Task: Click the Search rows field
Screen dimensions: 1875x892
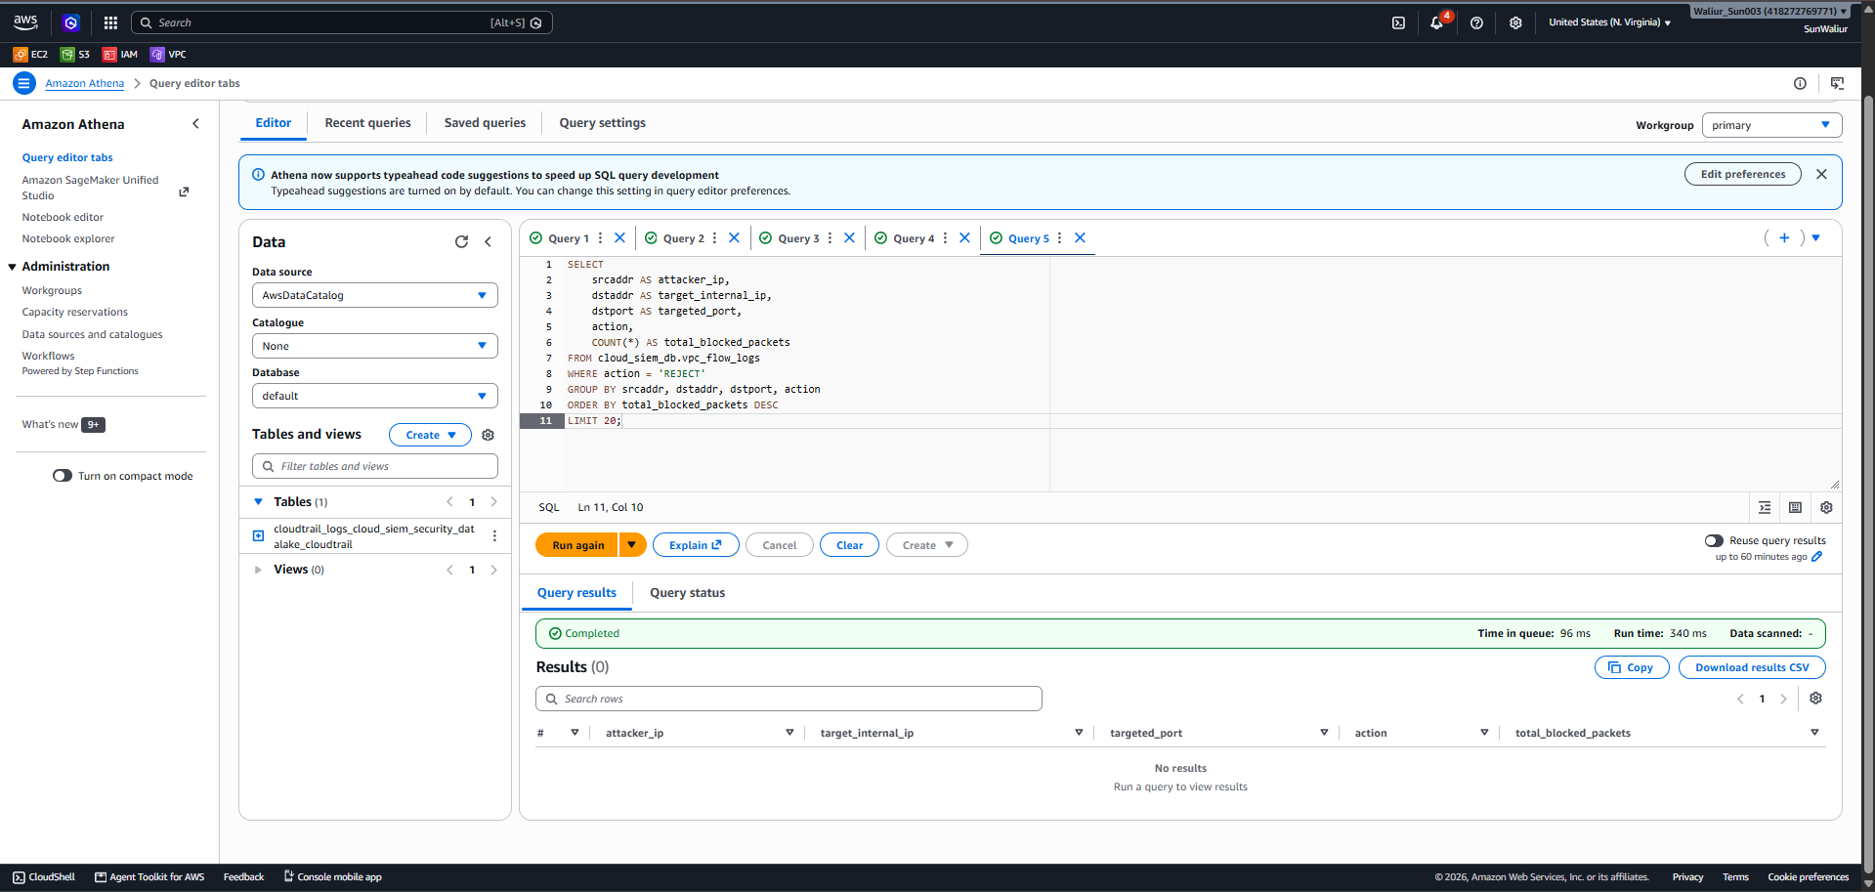Action: coord(788,699)
